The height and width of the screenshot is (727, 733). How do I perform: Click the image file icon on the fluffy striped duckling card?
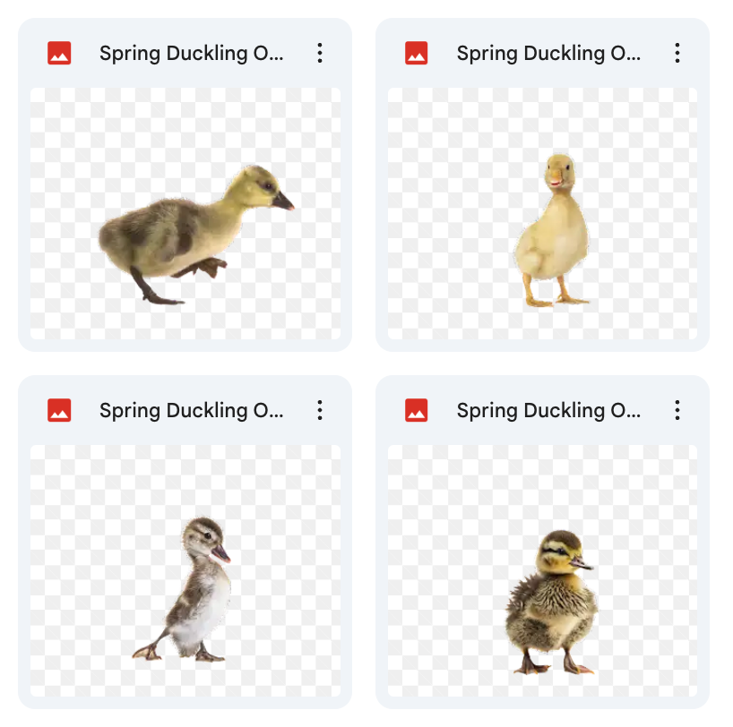[x=416, y=410]
